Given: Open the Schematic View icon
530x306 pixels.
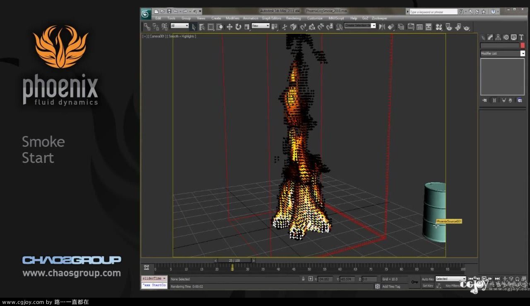Looking at the screenshot, I should (x=429, y=27).
